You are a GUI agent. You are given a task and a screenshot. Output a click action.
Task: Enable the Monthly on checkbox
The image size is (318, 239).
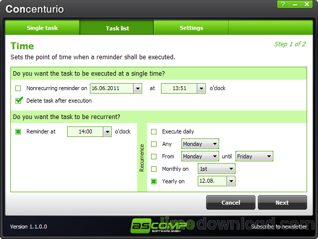[154, 169]
